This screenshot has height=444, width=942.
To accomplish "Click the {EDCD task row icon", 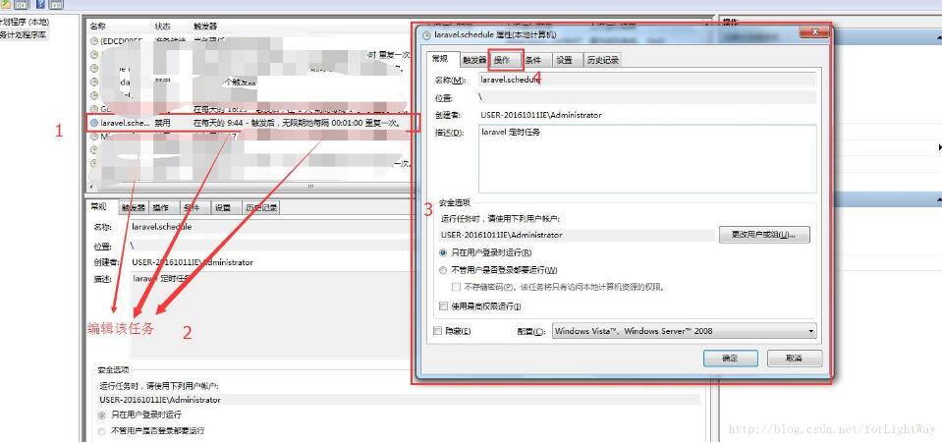I will click(x=94, y=41).
